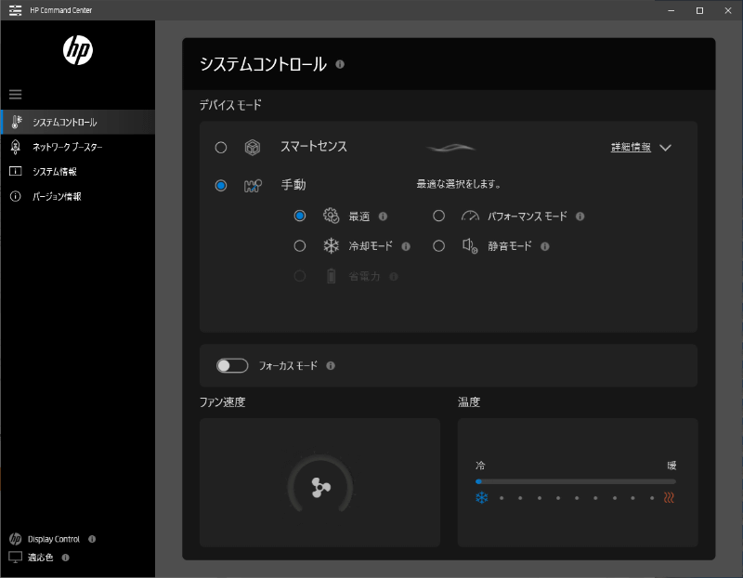Image resolution: width=743 pixels, height=578 pixels.
Task: Click the temperature slider between 冷 and 暖
Action: pos(575,480)
